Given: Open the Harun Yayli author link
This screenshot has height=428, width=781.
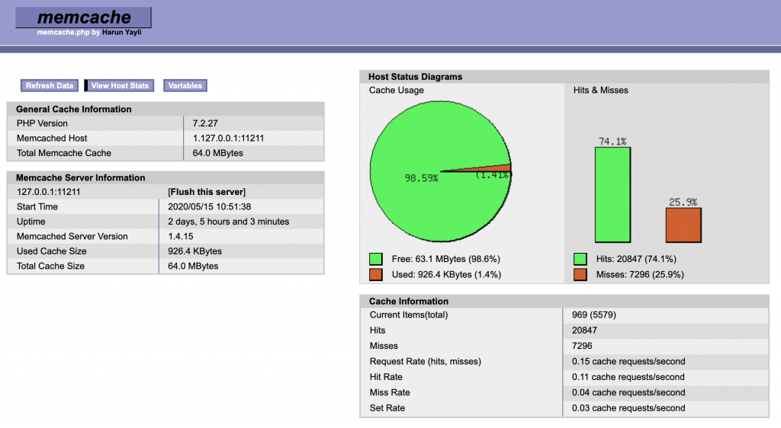Looking at the screenshot, I should [122, 32].
